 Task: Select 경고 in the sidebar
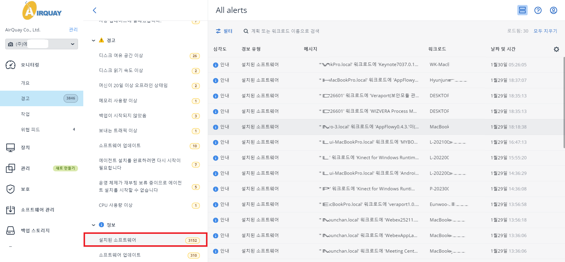pyautogui.click(x=41, y=98)
